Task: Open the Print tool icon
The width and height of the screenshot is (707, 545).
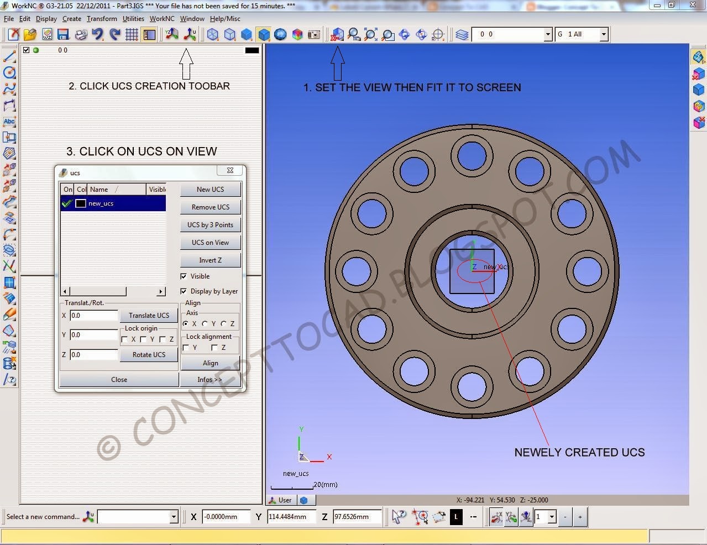Action: tap(81, 34)
